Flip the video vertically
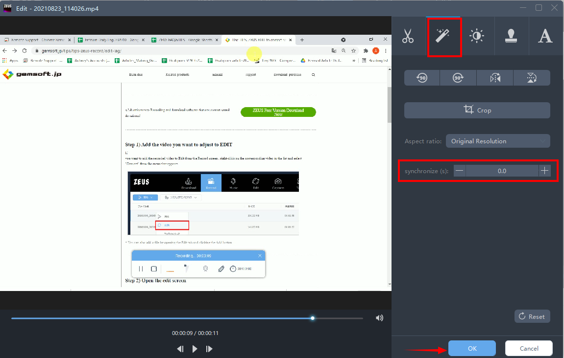 532,78
